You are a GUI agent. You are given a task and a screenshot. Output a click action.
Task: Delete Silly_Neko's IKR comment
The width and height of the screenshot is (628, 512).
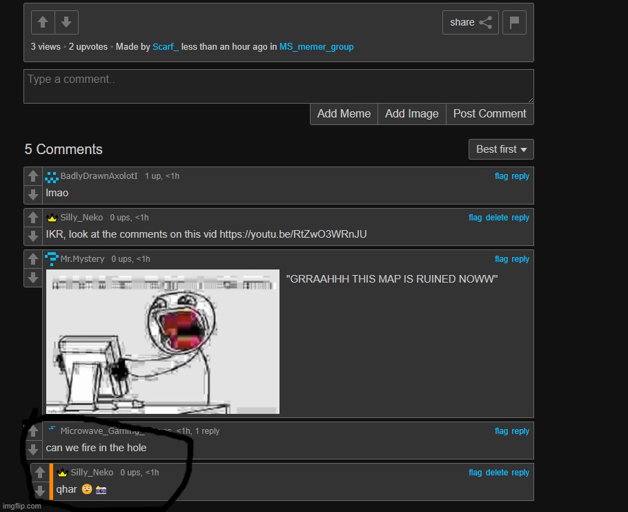[x=496, y=218]
